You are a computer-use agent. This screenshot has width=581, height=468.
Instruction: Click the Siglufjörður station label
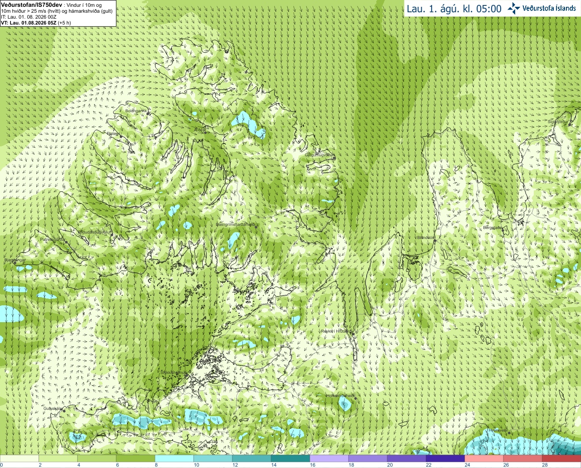pyautogui.click(x=558, y=122)
